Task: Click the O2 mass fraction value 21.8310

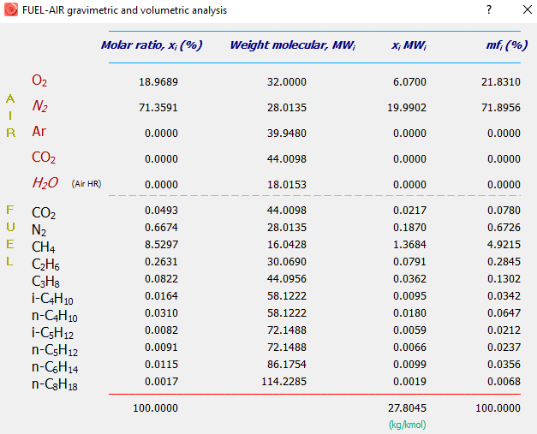Action: point(501,81)
